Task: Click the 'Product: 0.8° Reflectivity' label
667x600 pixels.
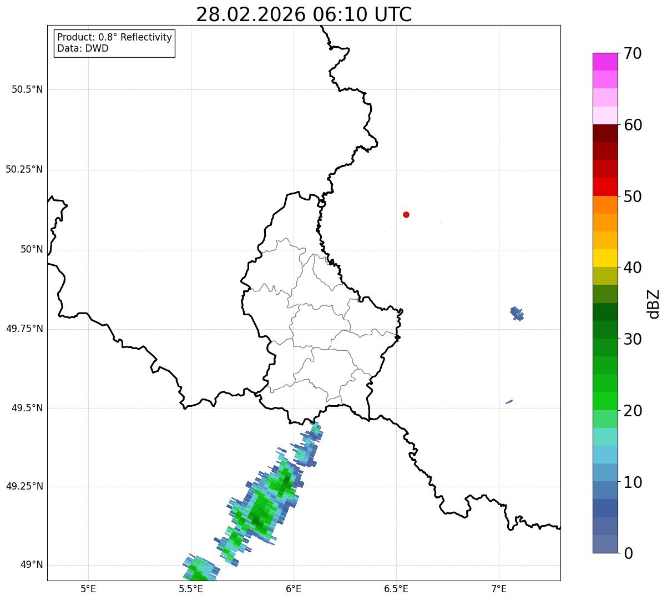Action: (115, 37)
